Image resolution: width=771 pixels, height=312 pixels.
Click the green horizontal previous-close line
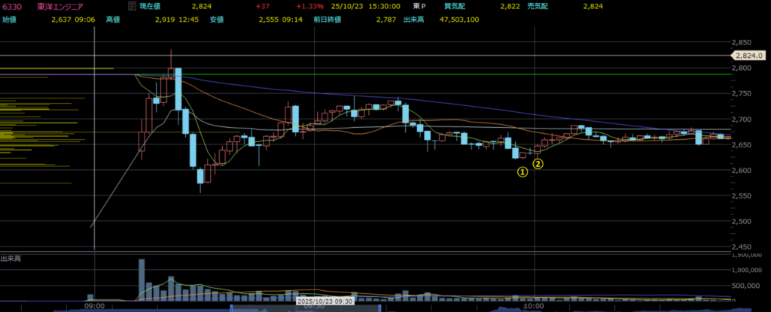(x=452, y=74)
